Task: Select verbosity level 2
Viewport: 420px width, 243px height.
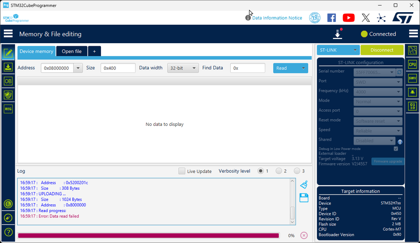Action: point(279,171)
